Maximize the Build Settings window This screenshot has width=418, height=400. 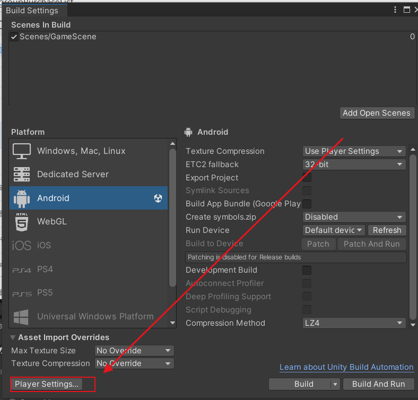coord(406,10)
